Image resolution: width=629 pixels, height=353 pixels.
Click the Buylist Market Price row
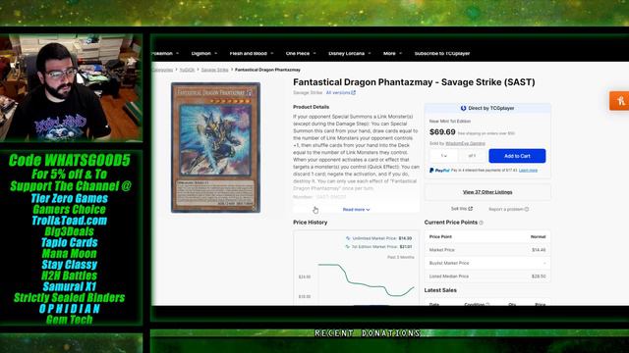[x=487, y=263]
